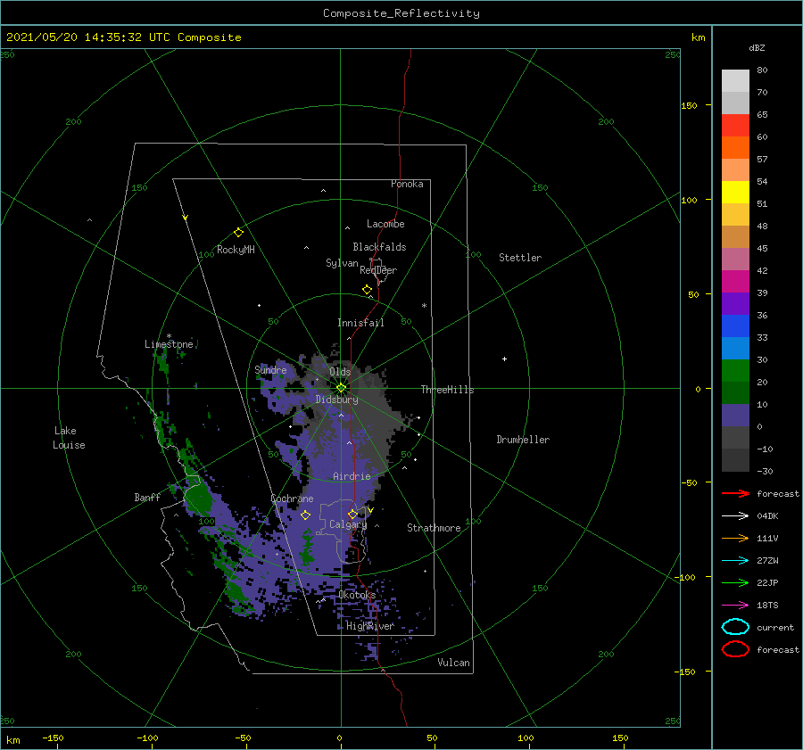Click the Ponoka city label
803x750 pixels.
click(x=407, y=184)
